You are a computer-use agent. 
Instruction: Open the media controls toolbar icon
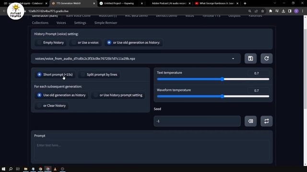tap(277, 11)
